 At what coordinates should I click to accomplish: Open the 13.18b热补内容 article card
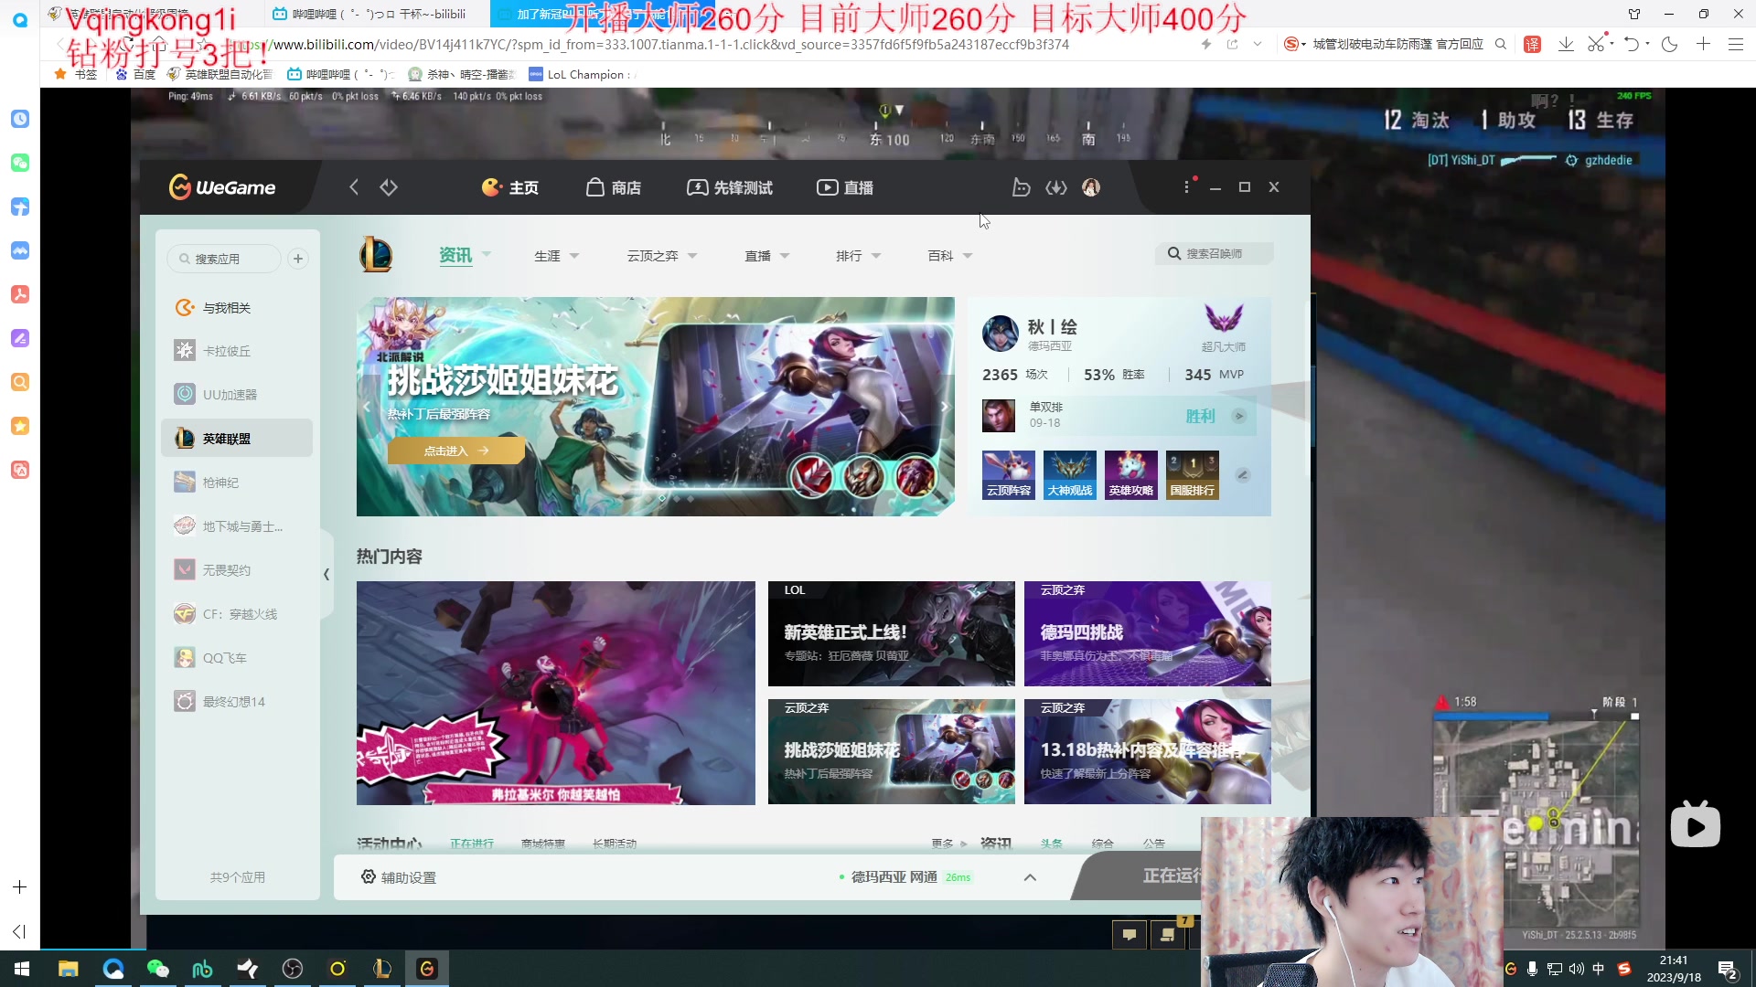tap(1148, 751)
